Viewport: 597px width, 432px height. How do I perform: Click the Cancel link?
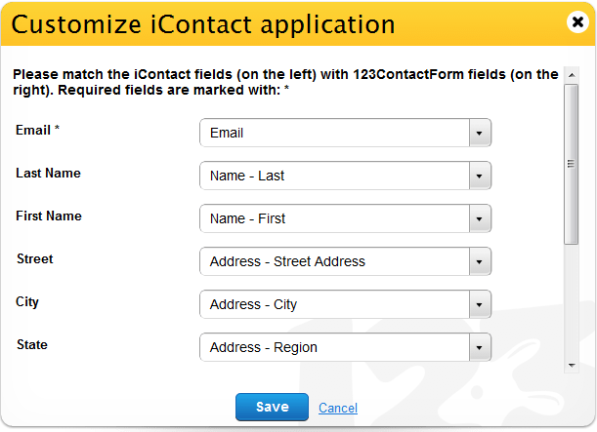[x=338, y=408]
